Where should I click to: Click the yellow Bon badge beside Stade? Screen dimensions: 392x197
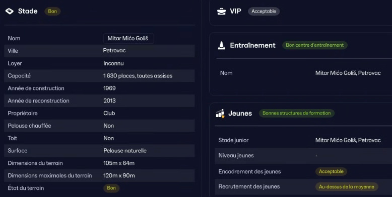pos(52,11)
